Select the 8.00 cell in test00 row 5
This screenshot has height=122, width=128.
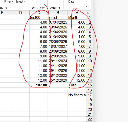[39, 37]
